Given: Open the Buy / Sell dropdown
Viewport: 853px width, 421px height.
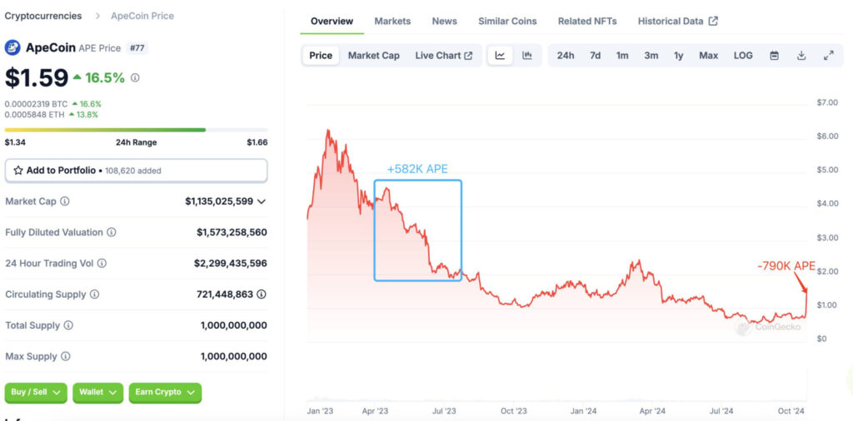Looking at the screenshot, I should pyautogui.click(x=35, y=392).
